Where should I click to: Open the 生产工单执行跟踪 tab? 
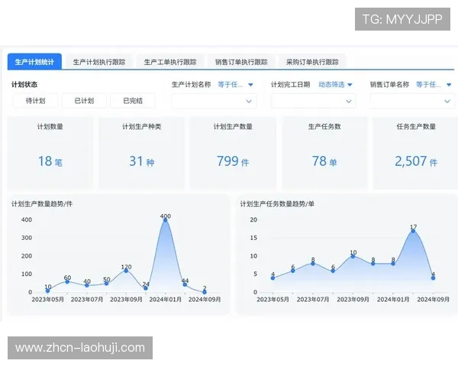[170, 62]
